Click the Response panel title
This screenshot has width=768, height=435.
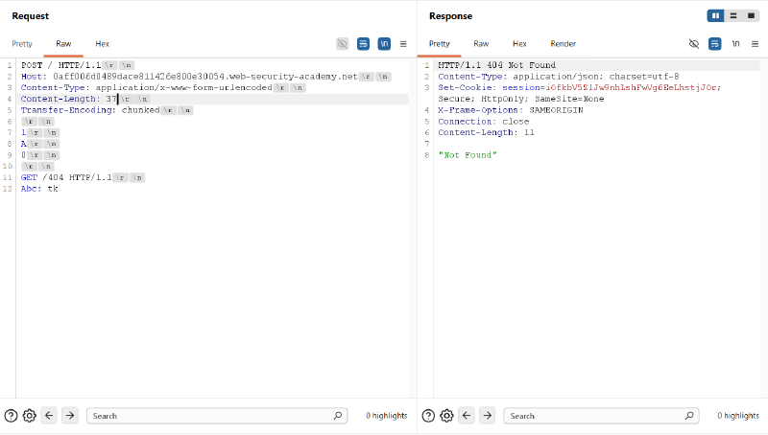(450, 15)
